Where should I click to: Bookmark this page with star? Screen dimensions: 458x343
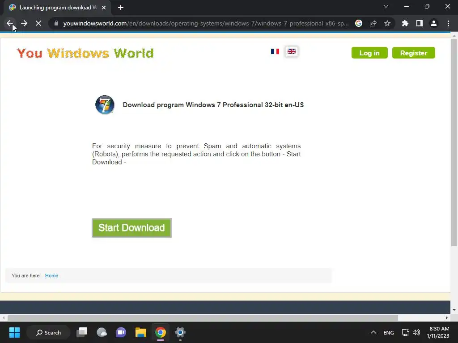click(387, 23)
